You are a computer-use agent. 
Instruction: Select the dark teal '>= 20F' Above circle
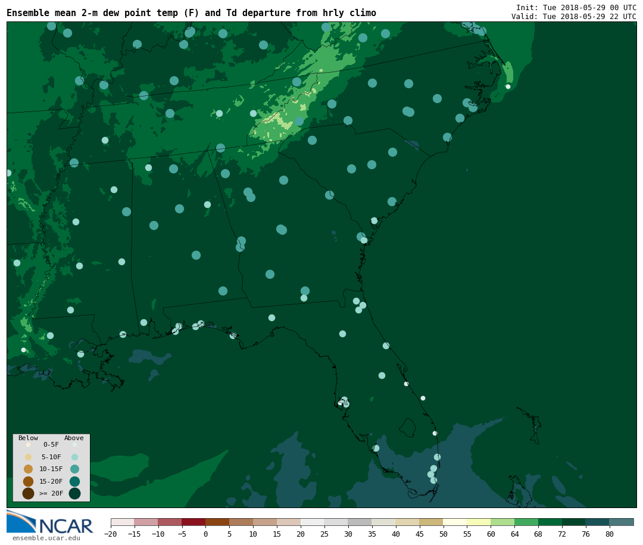click(74, 493)
